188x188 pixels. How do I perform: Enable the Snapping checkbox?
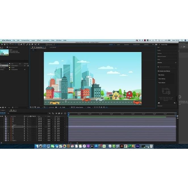pos(47,45)
